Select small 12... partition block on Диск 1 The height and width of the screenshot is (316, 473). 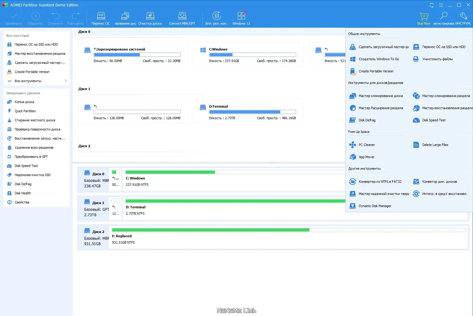(116, 209)
